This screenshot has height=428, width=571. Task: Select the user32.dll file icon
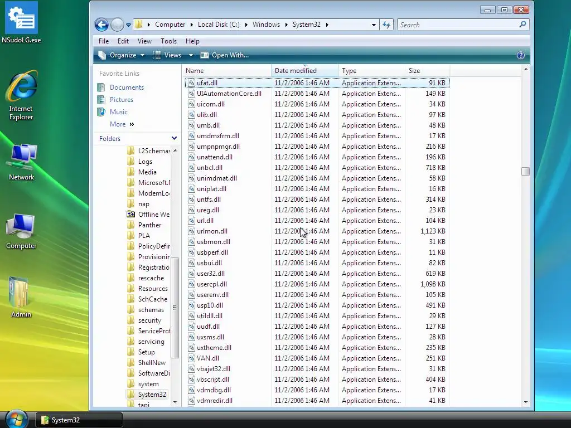(191, 273)
